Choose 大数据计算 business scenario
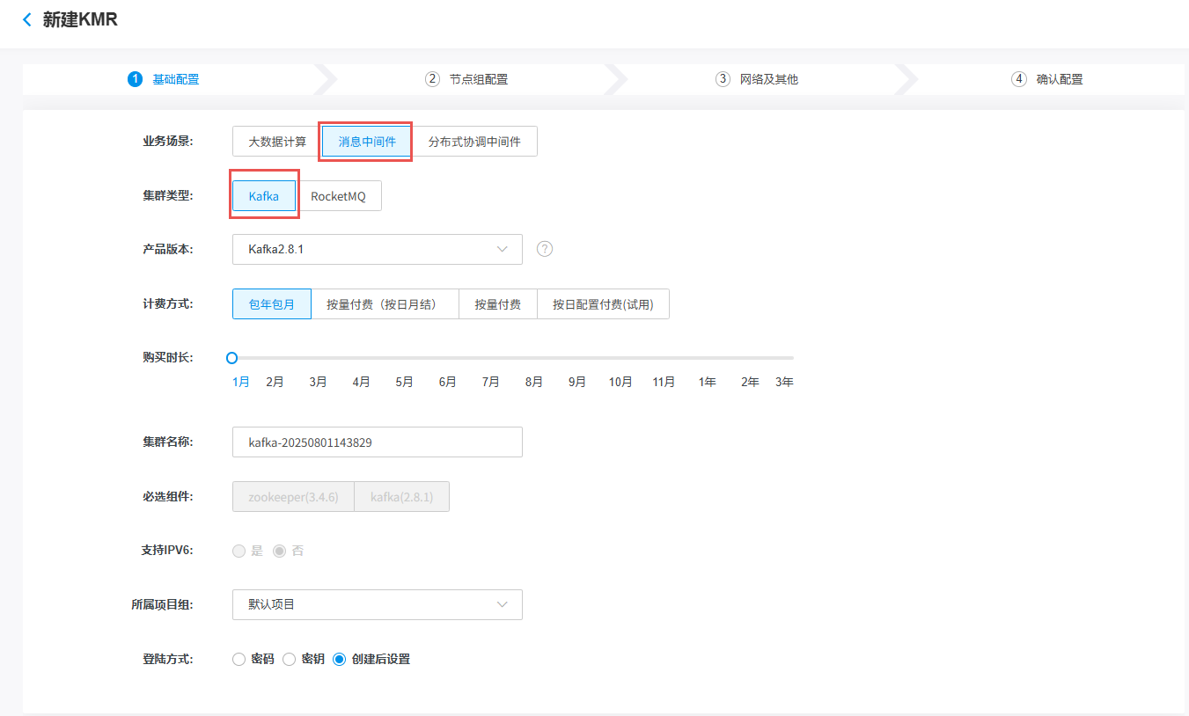 pos(277,142)
